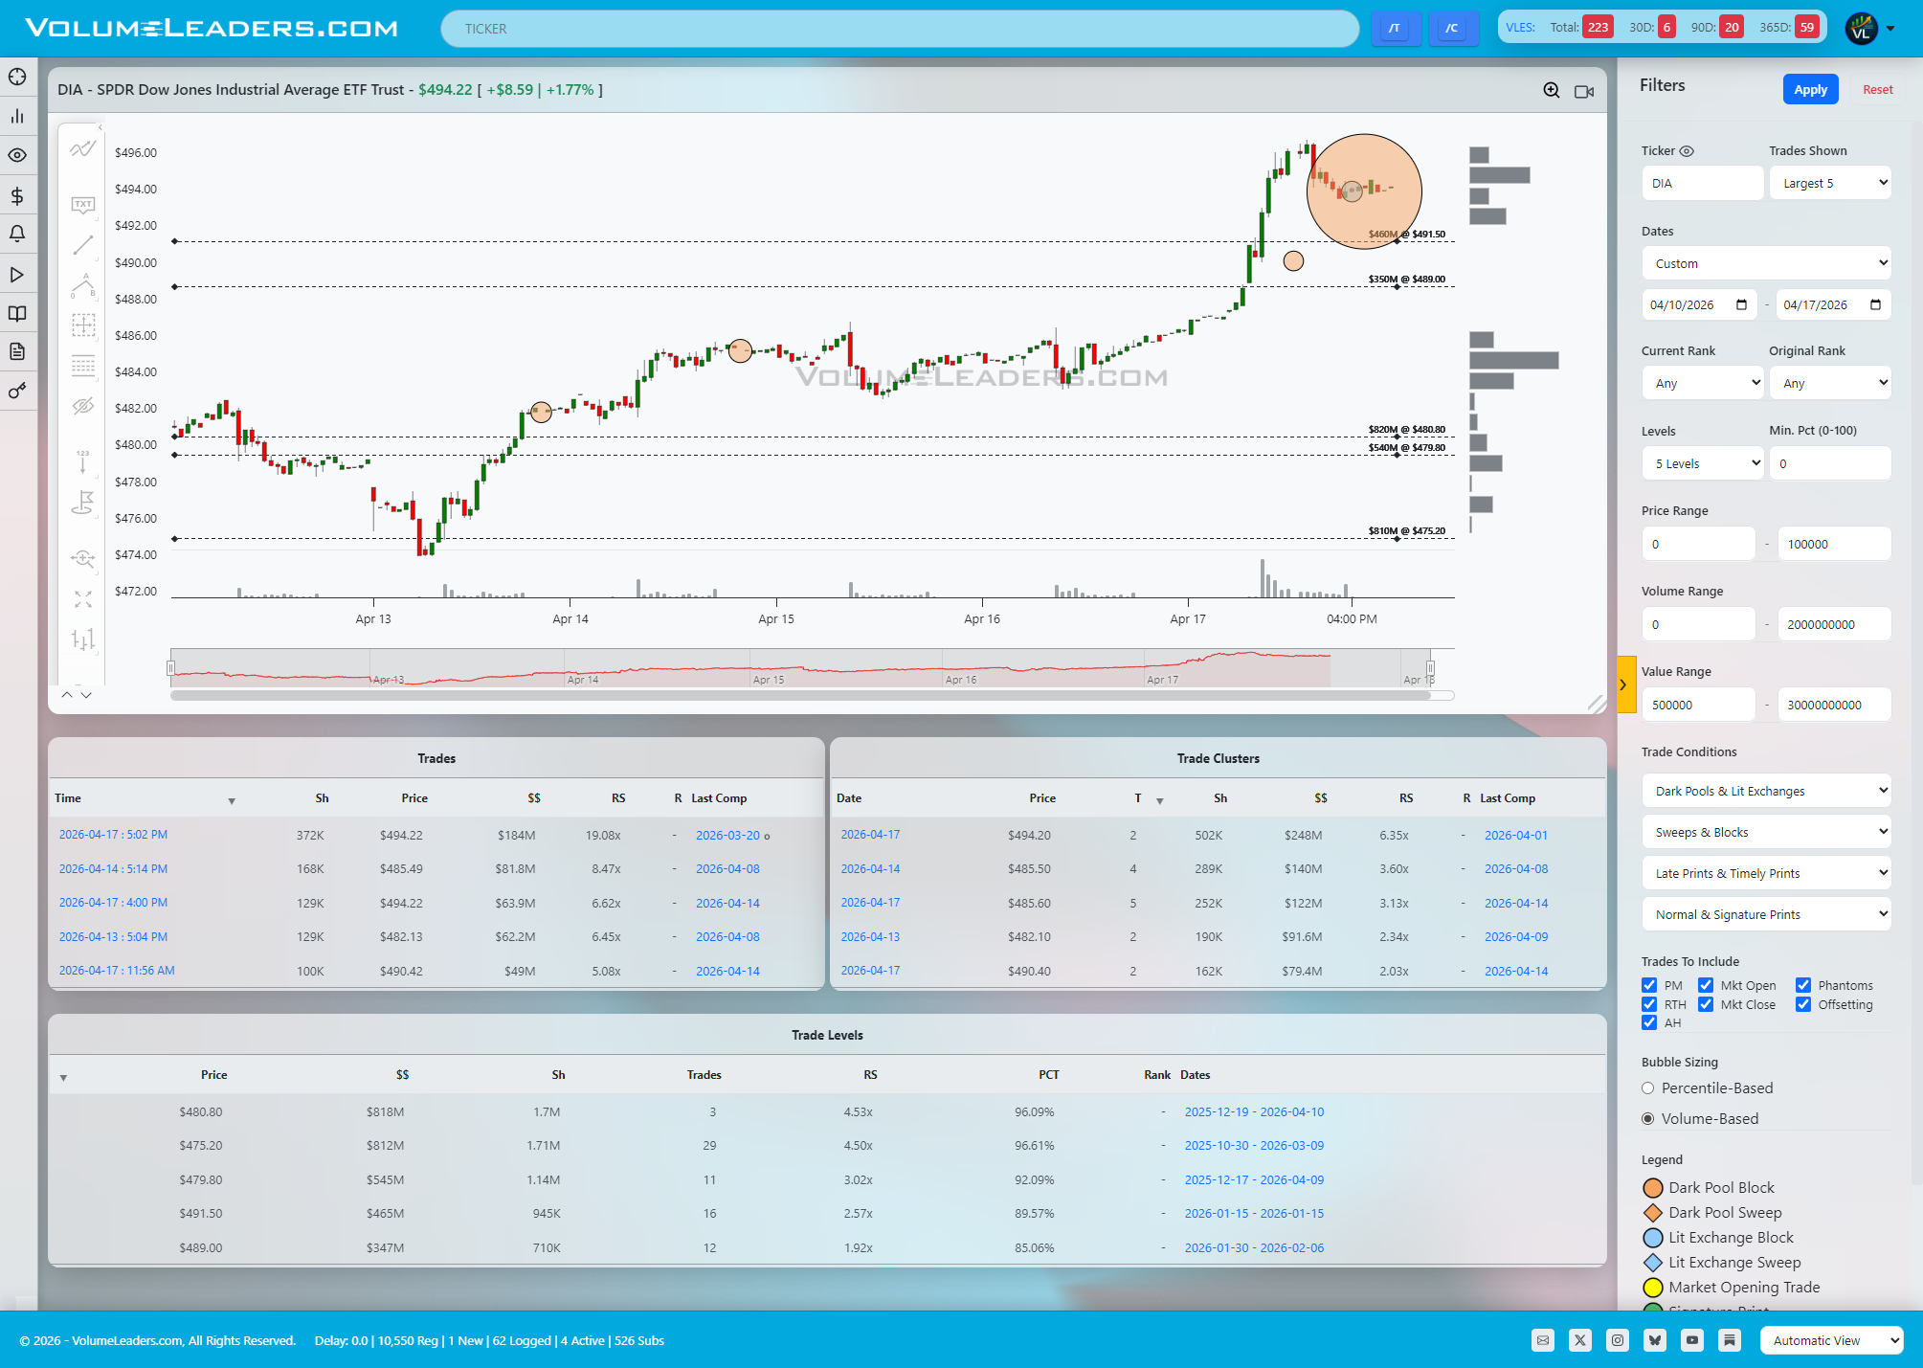Open the Trades Shown Largest 5 dropdown
Screen dimensions: 1923x1368
[x=1830, y=183]
